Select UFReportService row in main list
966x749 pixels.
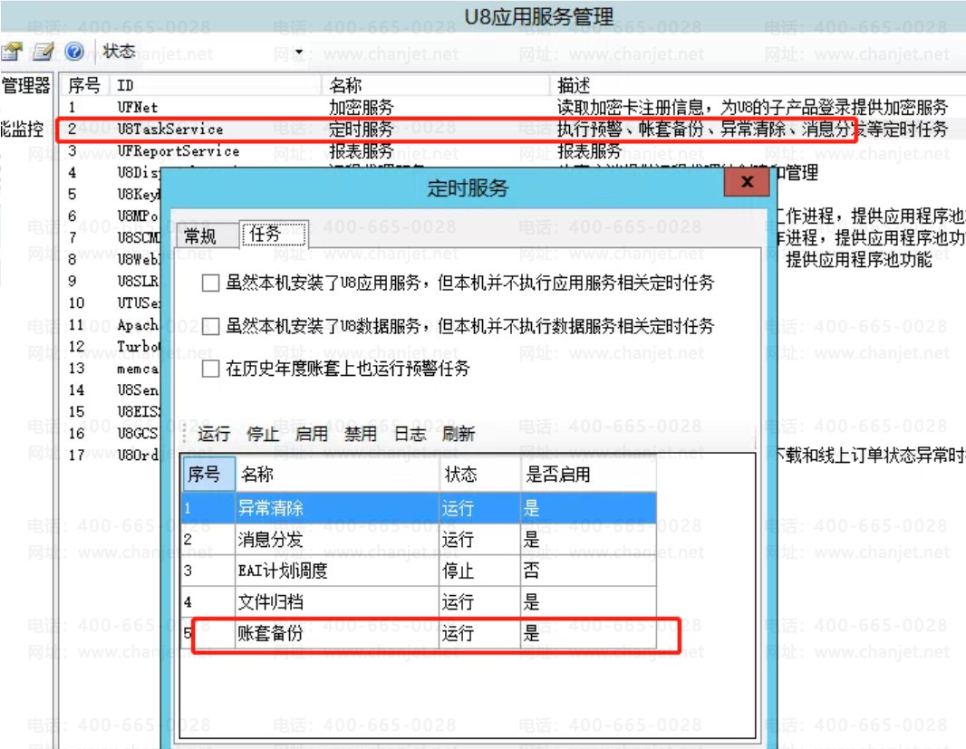pos(511,151)
